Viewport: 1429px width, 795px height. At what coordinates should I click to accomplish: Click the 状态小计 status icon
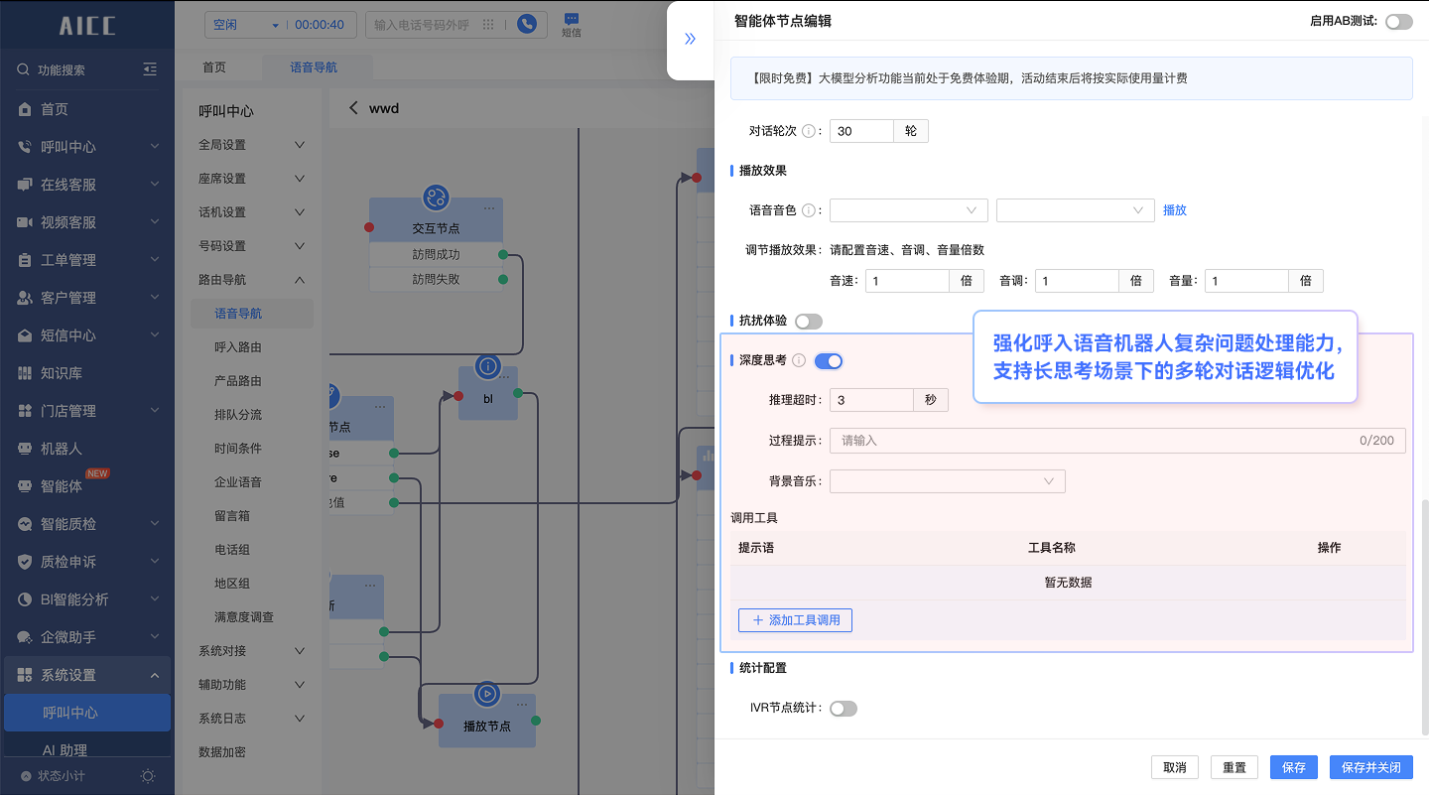coord(26,775)
